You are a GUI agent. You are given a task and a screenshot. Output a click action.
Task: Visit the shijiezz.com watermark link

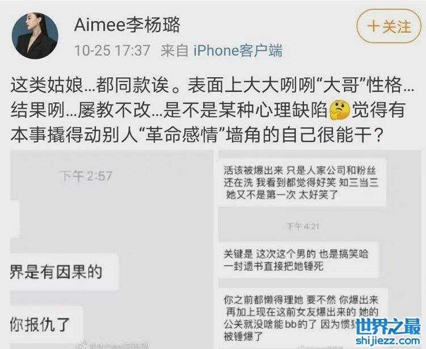[387, 340]
